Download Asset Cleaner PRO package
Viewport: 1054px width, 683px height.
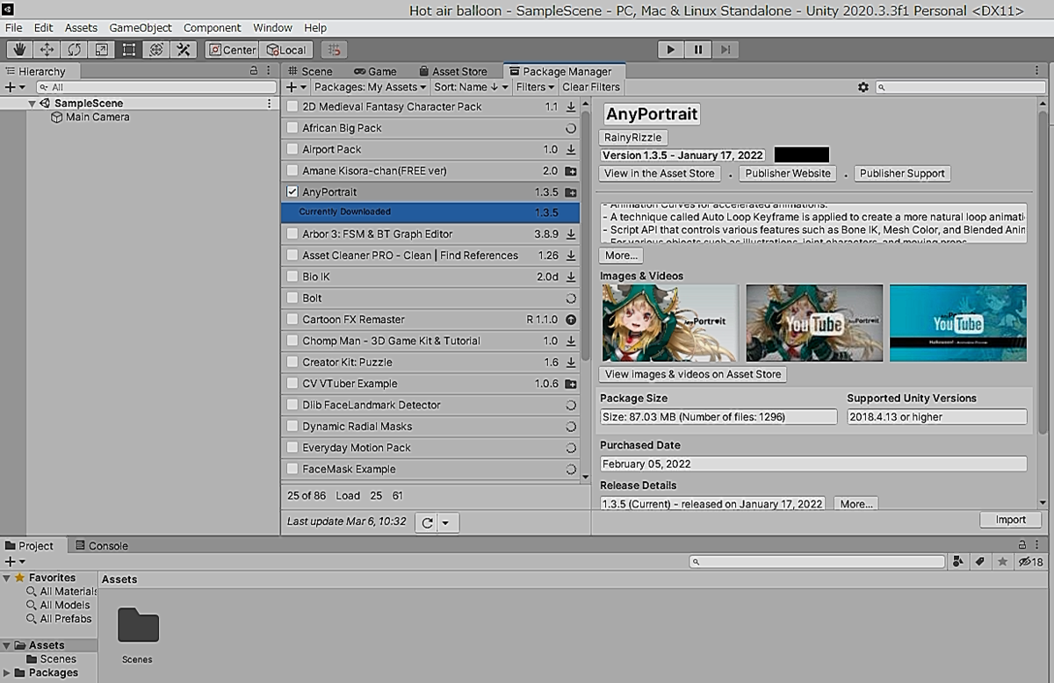click(x=571, y=255)
